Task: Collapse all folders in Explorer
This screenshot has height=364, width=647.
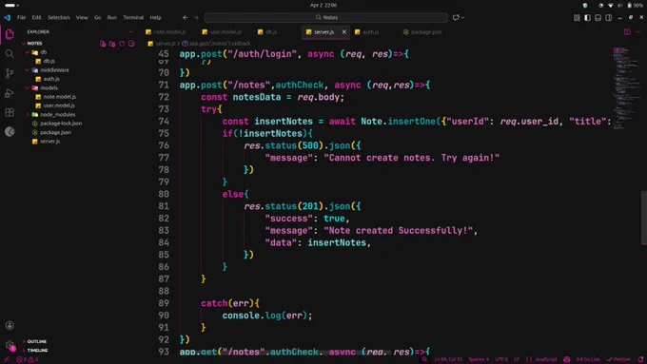Action: [x=131, y=44]
